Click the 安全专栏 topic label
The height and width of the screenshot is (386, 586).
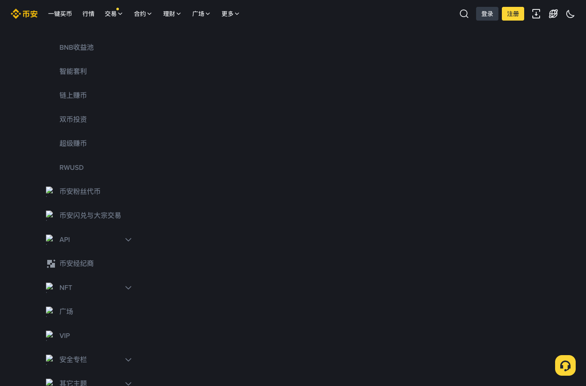click(73, 359)
